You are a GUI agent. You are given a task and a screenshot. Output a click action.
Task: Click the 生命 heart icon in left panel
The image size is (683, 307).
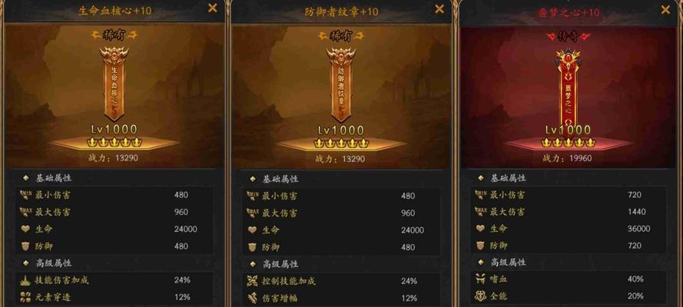point(25,229)
